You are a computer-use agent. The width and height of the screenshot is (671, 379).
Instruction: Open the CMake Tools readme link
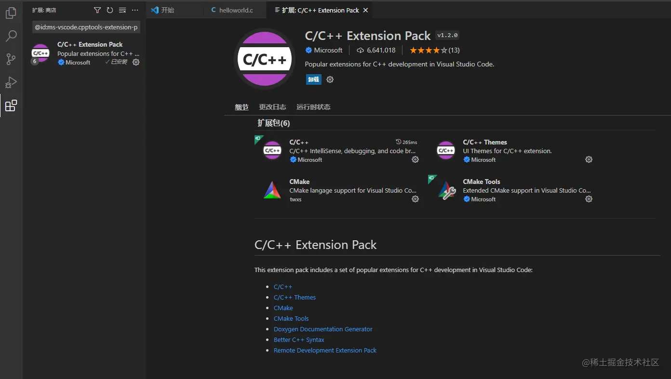pos(291,318)
